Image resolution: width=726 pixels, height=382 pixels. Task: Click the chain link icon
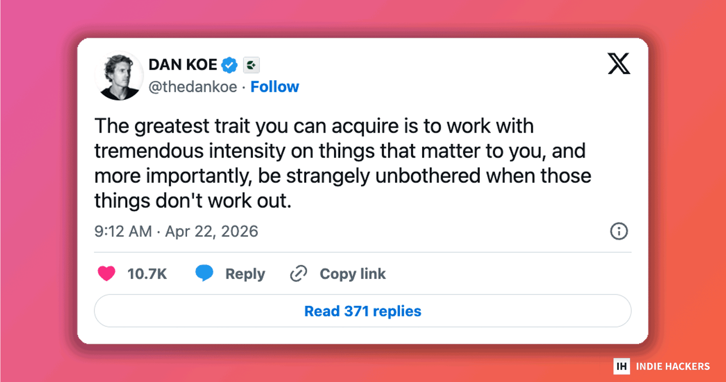299,274
